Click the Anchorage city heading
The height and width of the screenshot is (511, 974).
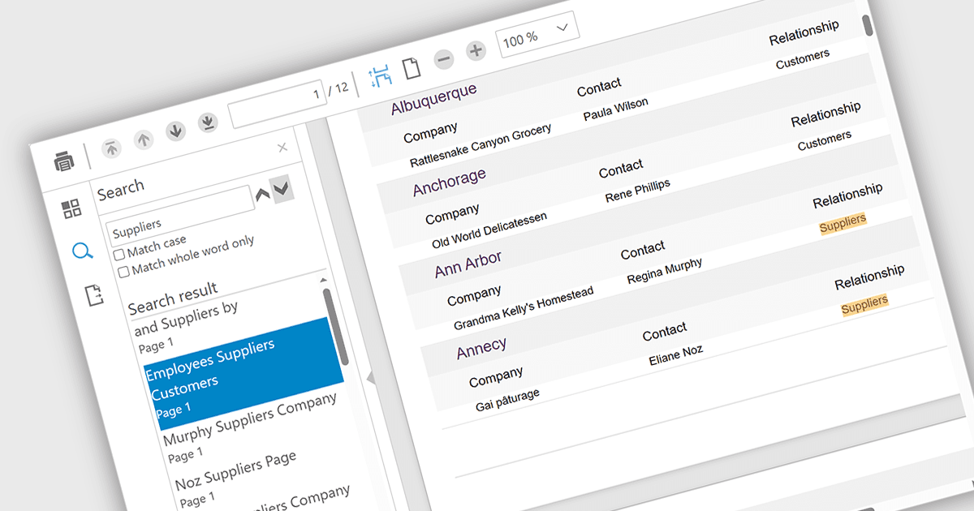450,182
